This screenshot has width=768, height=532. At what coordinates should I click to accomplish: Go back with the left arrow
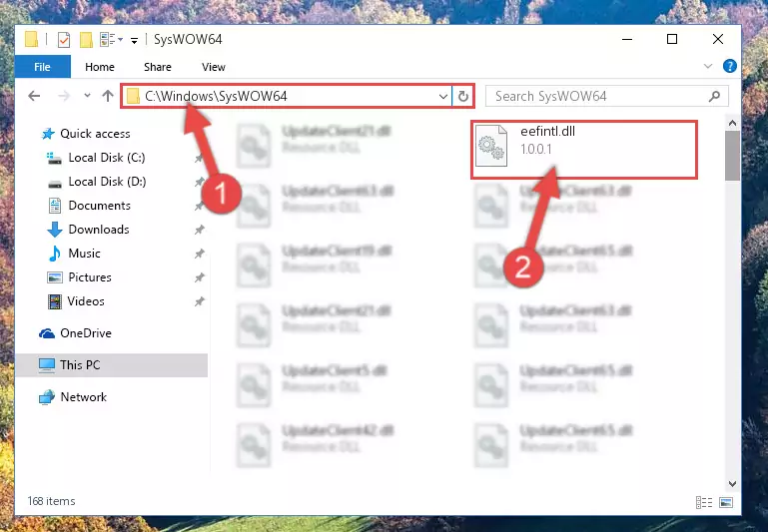point(34,96)
